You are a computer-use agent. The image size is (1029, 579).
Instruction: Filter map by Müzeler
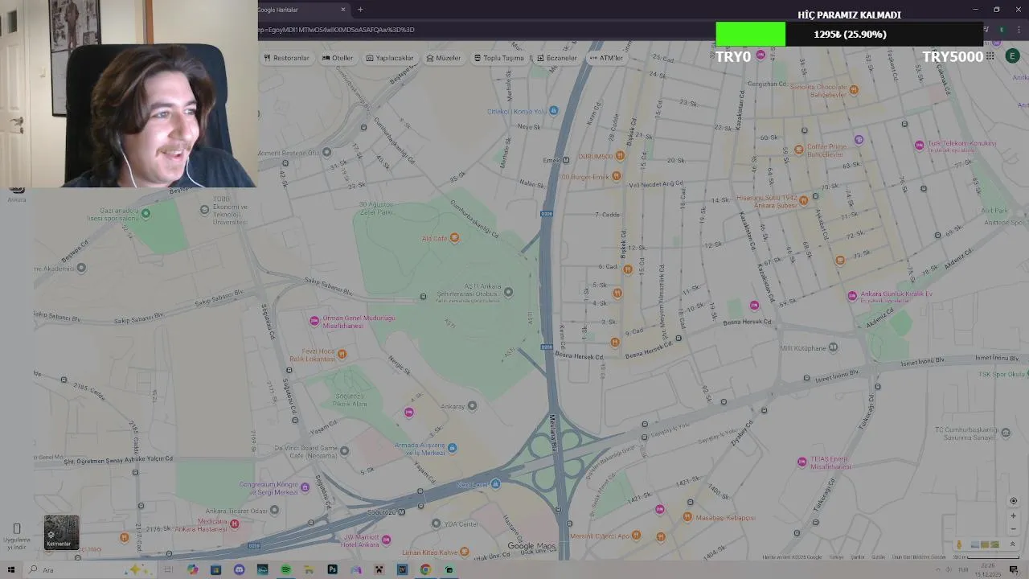[444, 58]
